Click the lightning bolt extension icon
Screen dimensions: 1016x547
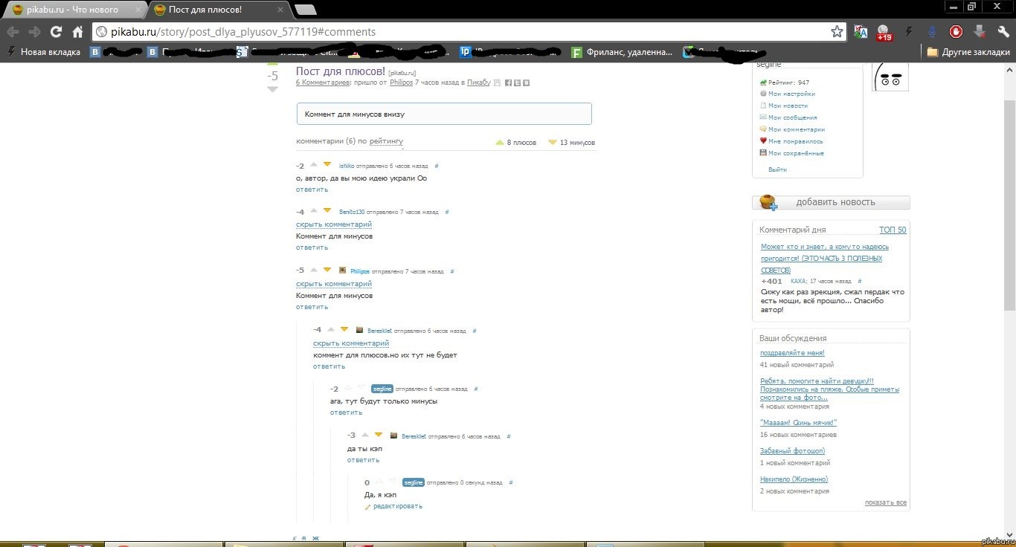tap(908, 32)
